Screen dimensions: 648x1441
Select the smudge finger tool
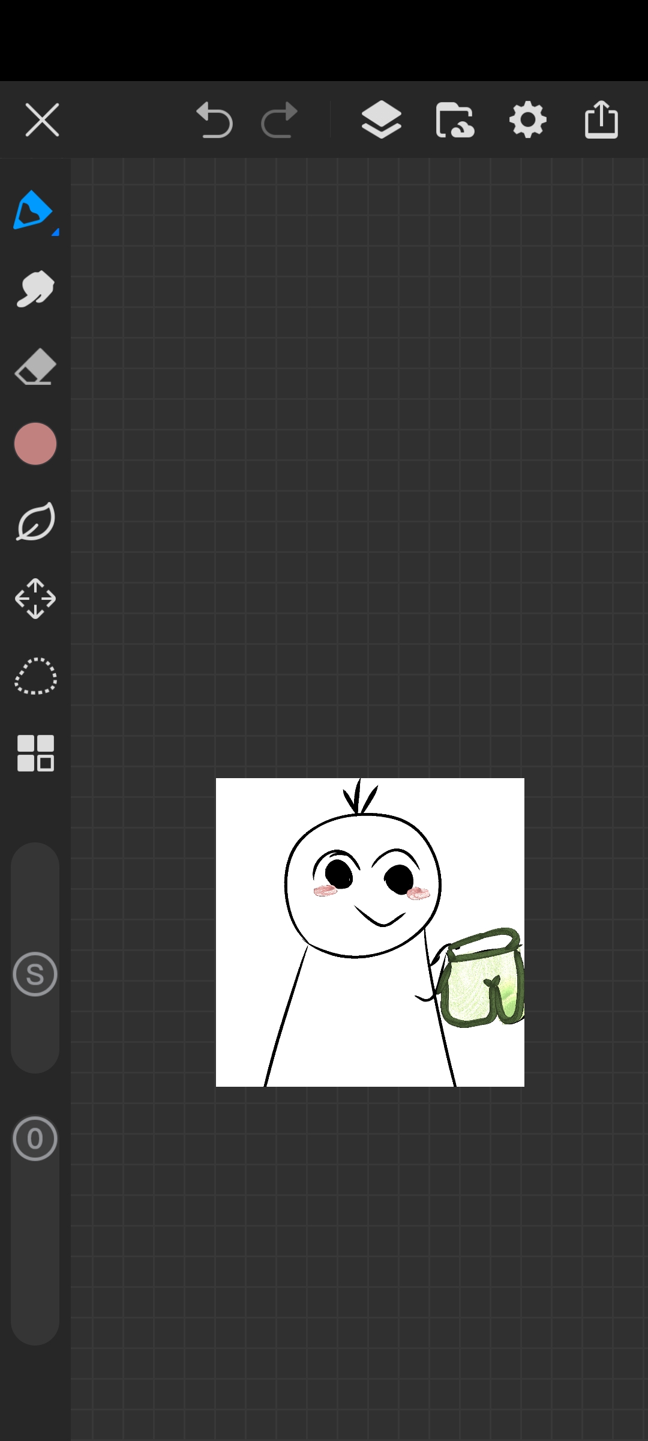click(x=35, y=289)
